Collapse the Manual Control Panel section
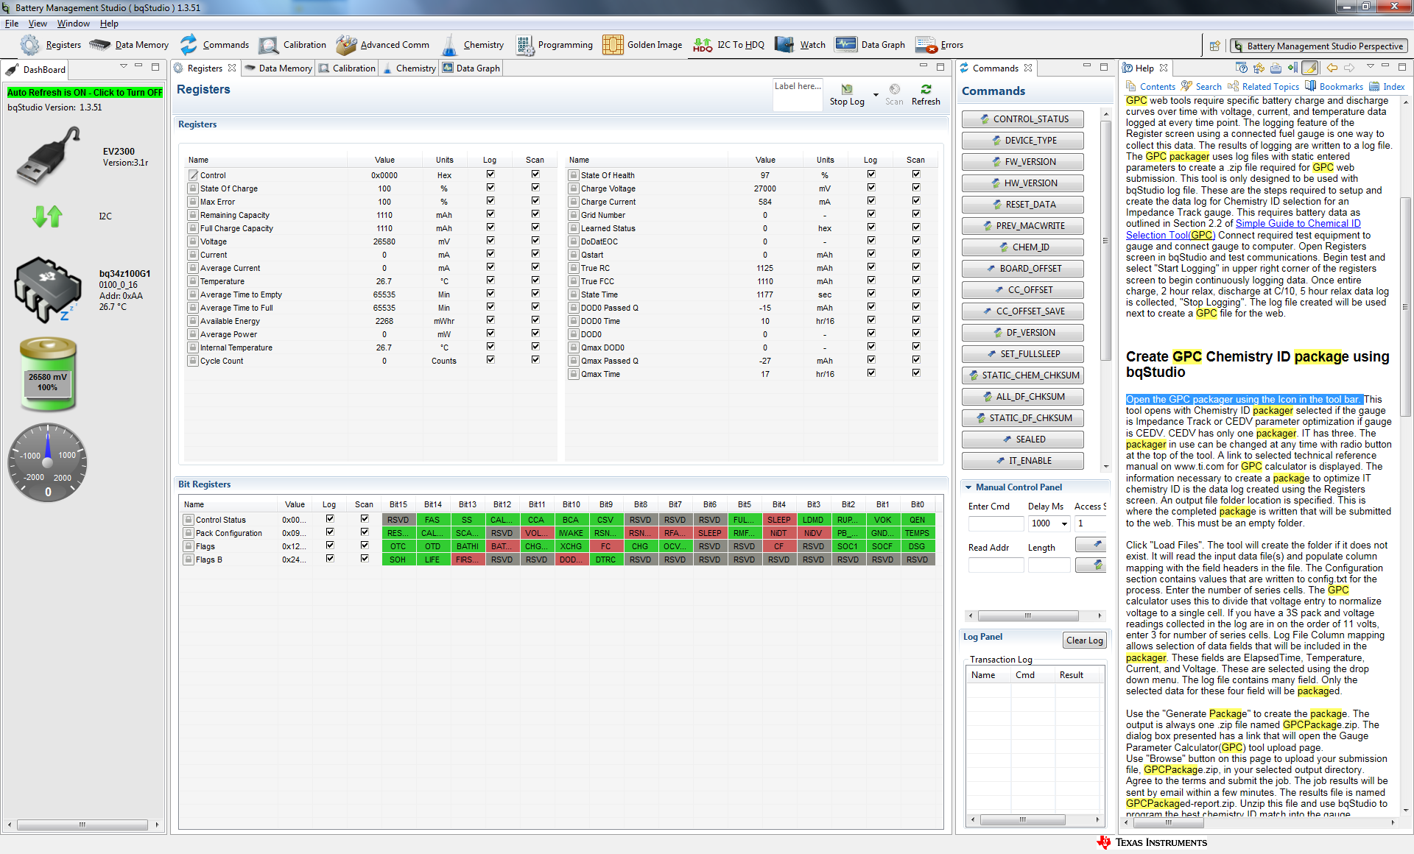1414x854 pixels. (968, 487)
